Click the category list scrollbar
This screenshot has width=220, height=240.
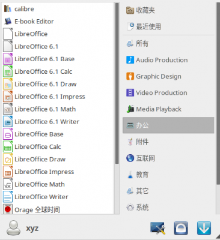[x=218, y=94]
